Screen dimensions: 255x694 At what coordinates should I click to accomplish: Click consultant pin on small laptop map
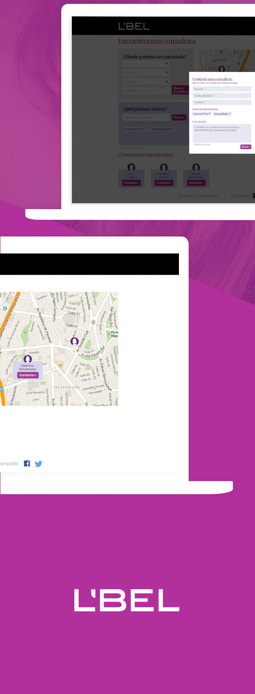(221, 69)
